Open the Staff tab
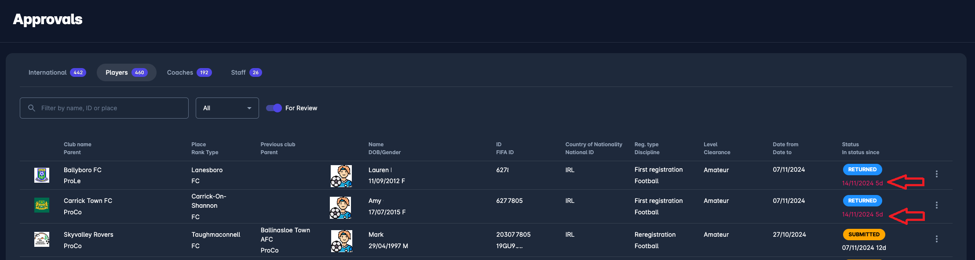This screenshot has width=975, height=260. point(246,72)
